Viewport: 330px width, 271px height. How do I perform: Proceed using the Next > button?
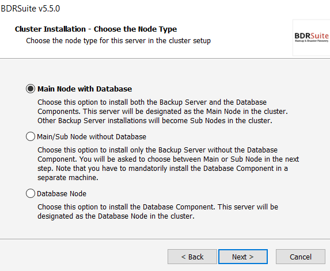[x=243, y=257]
